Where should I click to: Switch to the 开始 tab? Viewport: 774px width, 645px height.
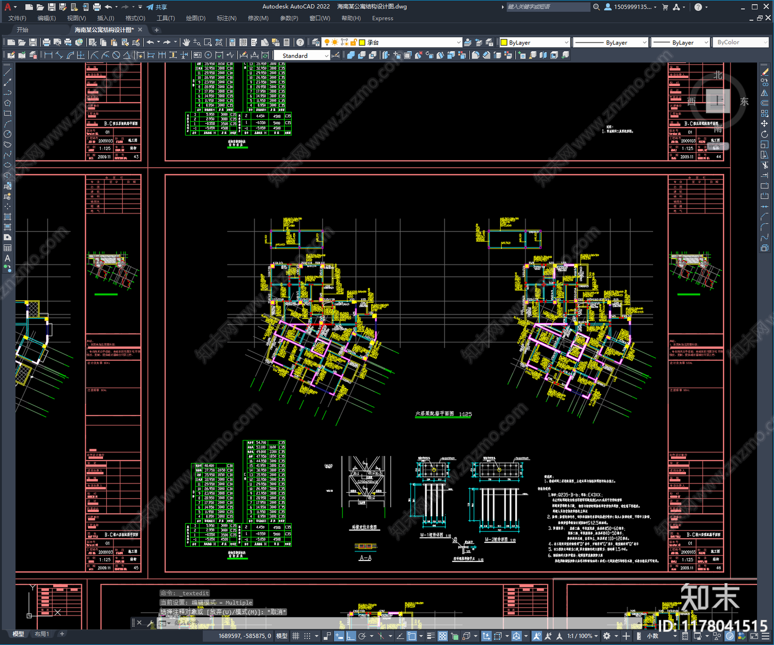pyautogui.click(x=23, y=29)
